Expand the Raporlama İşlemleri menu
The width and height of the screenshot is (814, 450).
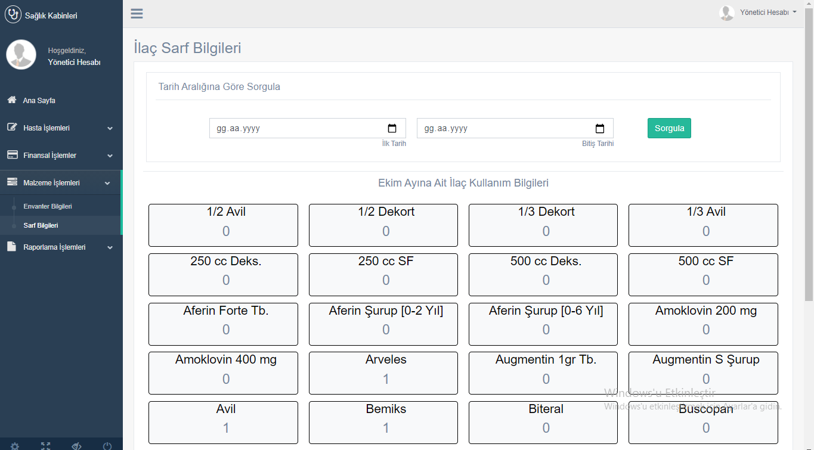60,247
